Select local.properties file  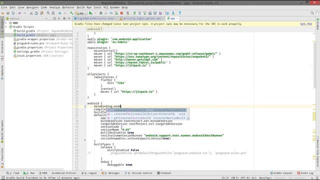point(38,55)
